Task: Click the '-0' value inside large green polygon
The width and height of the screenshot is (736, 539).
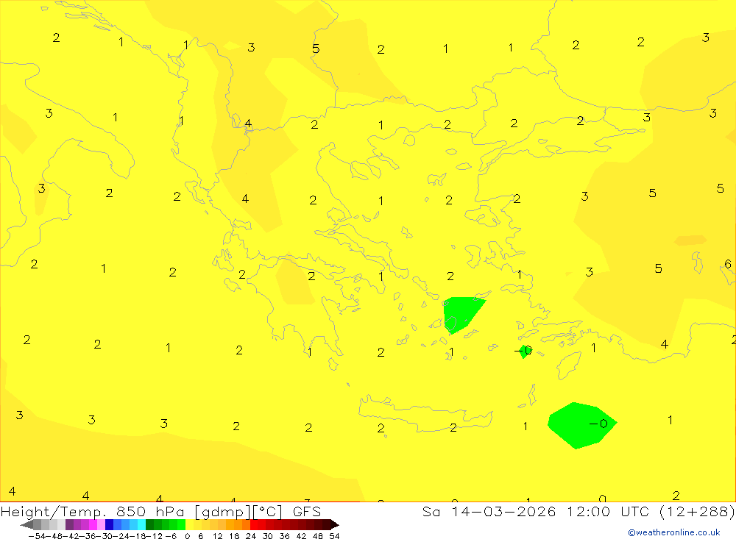Action: 598,424
